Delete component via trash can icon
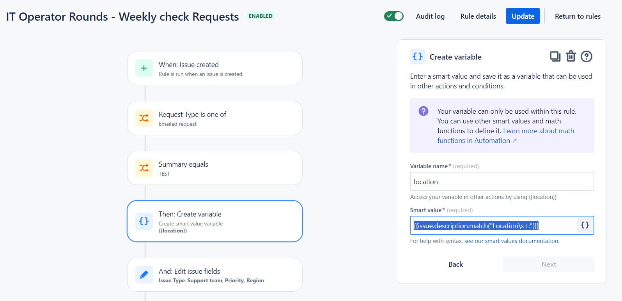Screen dimensions: 622x301 (571, 56)
